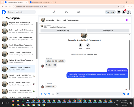Click the 'Hello, is this still available?' message
Image resolution: width=134 pixels, height=107 pixels.
coord(55,61)
